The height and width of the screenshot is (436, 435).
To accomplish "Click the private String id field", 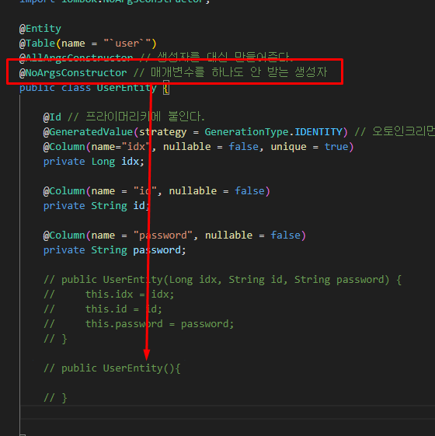I will click(97, 206).
